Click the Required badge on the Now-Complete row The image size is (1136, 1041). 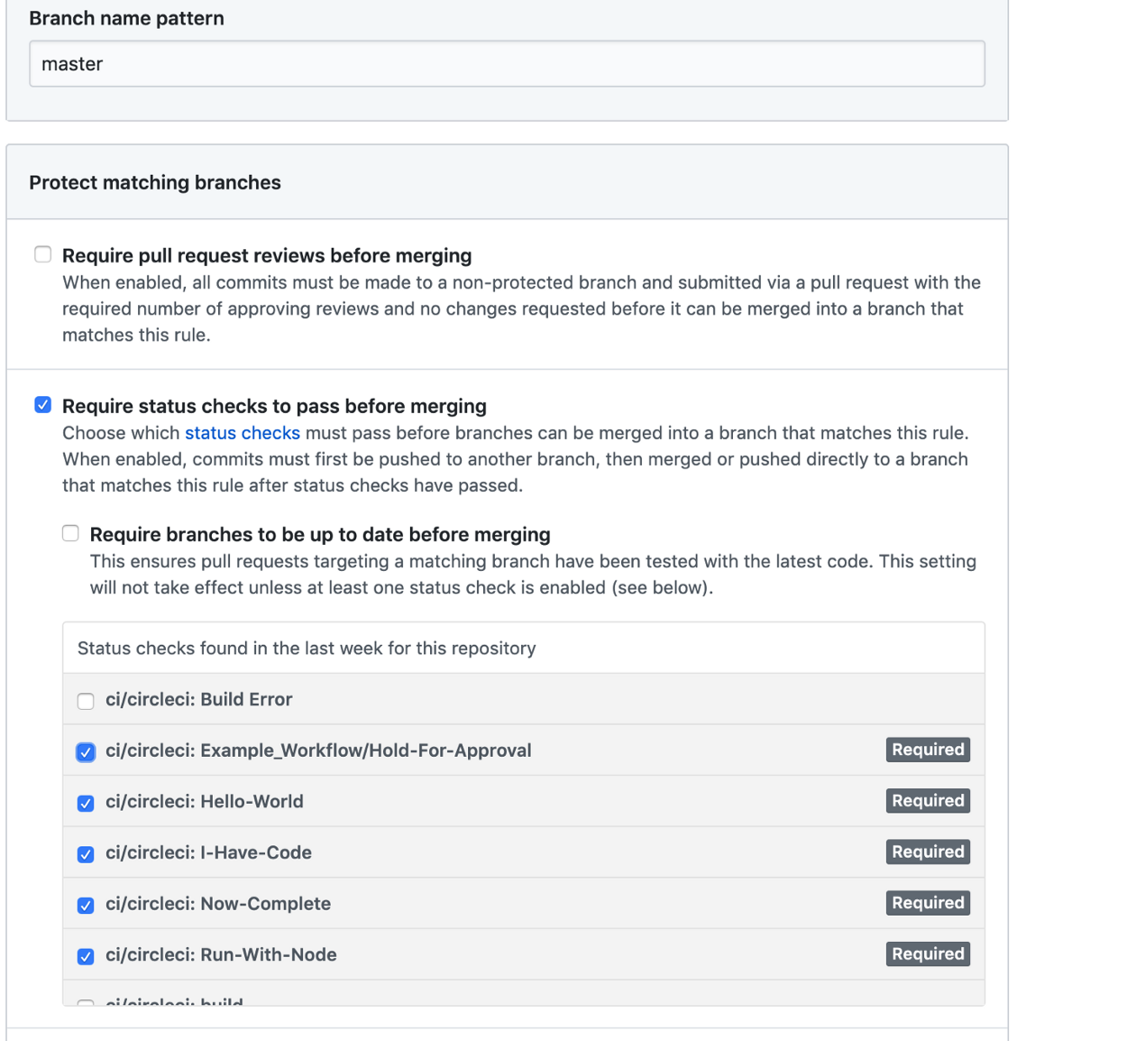(x=928, y=903)
